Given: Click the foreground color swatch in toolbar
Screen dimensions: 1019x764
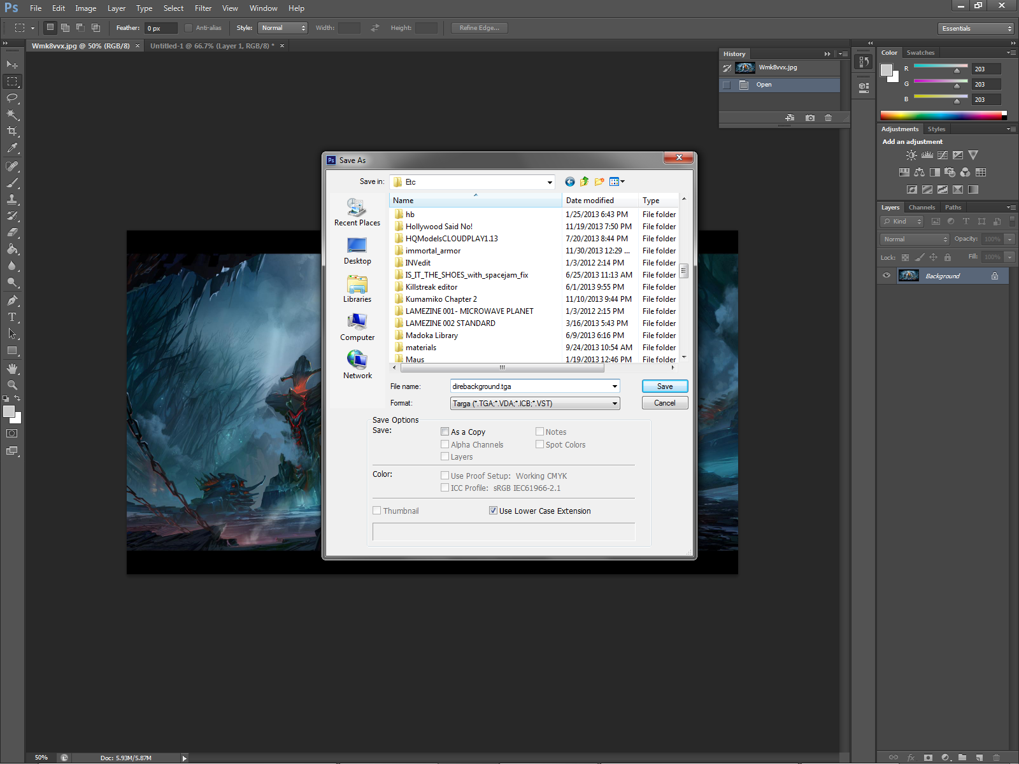Looking at the screenshot, I should click(x=9, y=412).
